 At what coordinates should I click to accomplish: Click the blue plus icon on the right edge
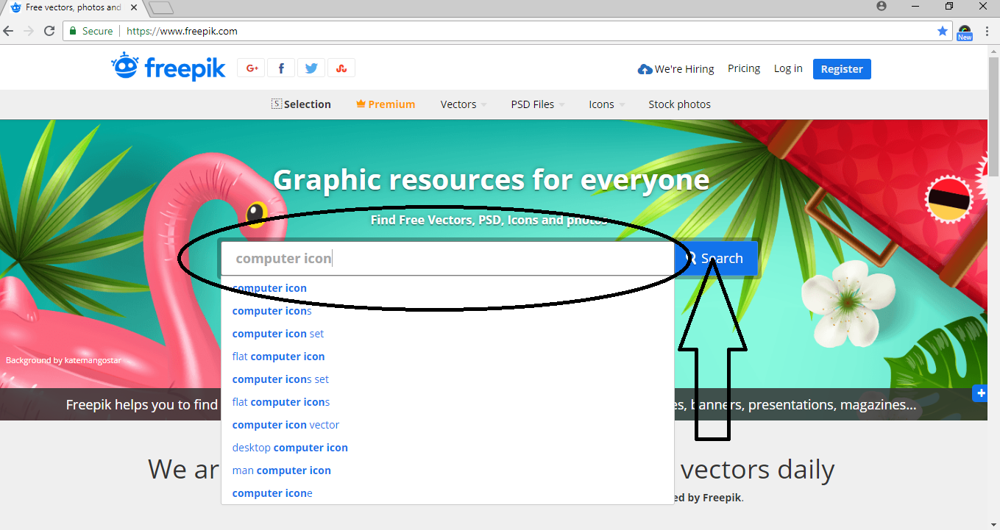[980, 393]
